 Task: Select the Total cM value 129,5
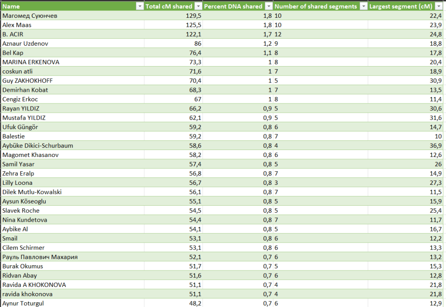[x=193, y=16]
